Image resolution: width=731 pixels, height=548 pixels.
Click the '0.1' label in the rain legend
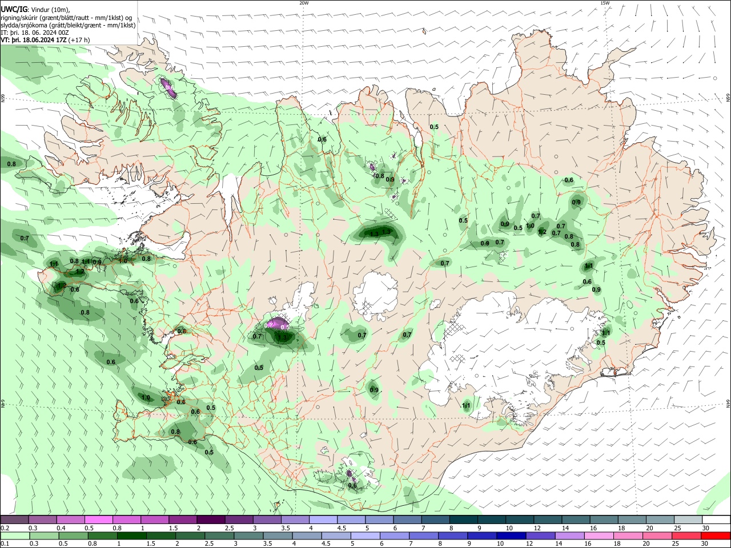coord(5,544)
